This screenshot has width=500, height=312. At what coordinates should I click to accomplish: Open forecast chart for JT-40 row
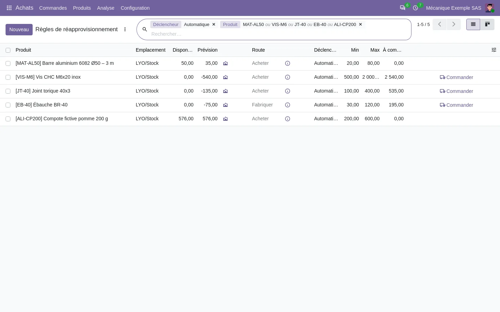coord(225,91)
